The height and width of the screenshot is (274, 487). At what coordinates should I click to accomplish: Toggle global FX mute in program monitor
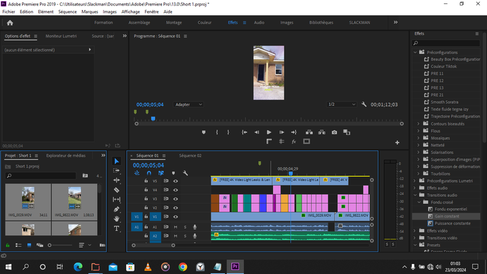pos(294,142)
